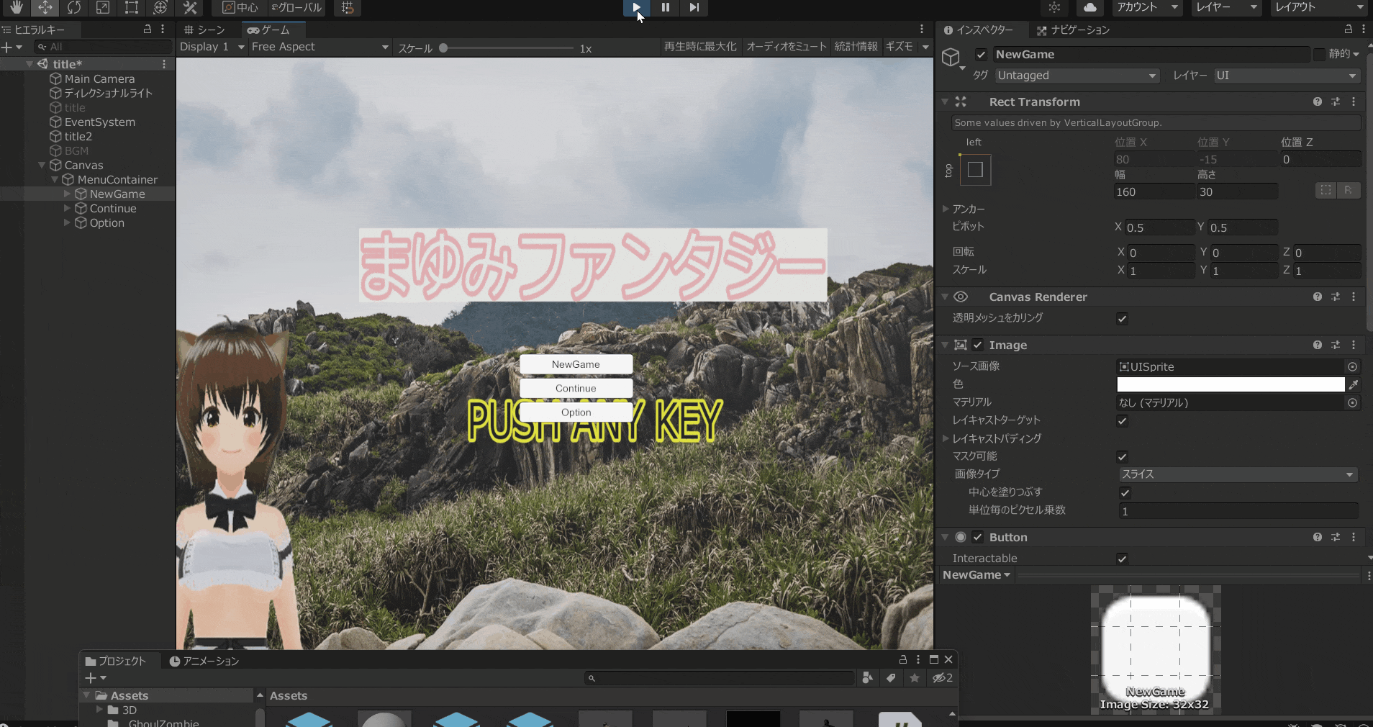Open the UISprite object picker
Image resolution: width=1373 pixels, height=727 pixels.
tap(1353, 367)
